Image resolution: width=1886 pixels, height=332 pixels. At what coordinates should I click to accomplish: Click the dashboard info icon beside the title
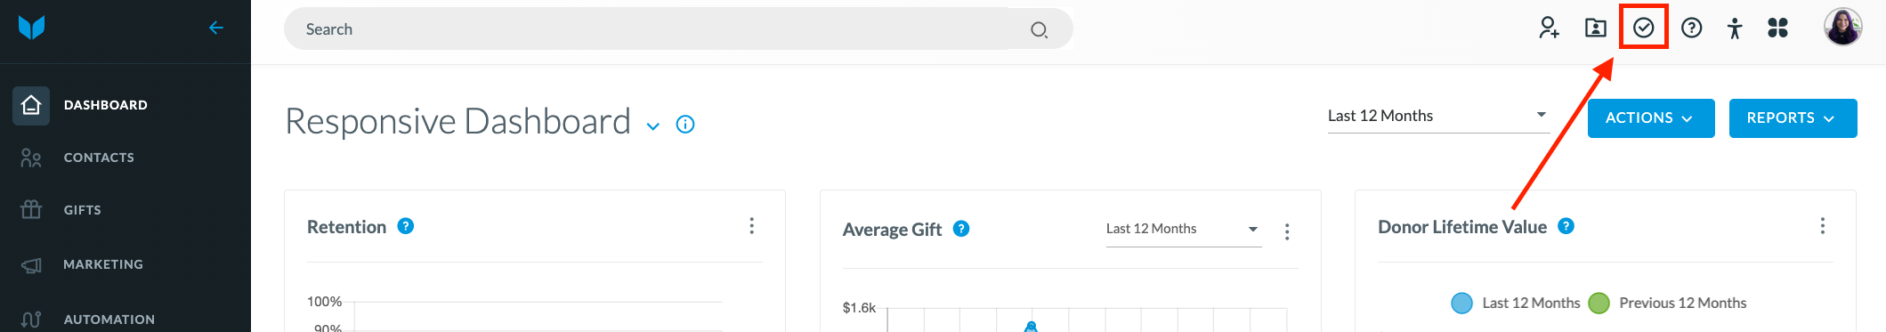[685, 125]
